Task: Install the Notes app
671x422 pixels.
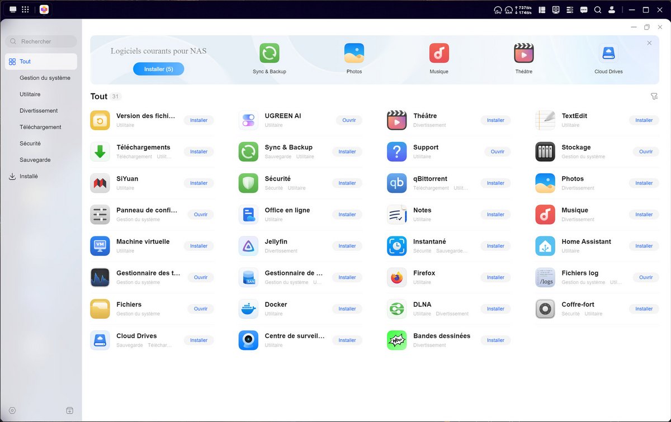Action: (x=495, y=215)
